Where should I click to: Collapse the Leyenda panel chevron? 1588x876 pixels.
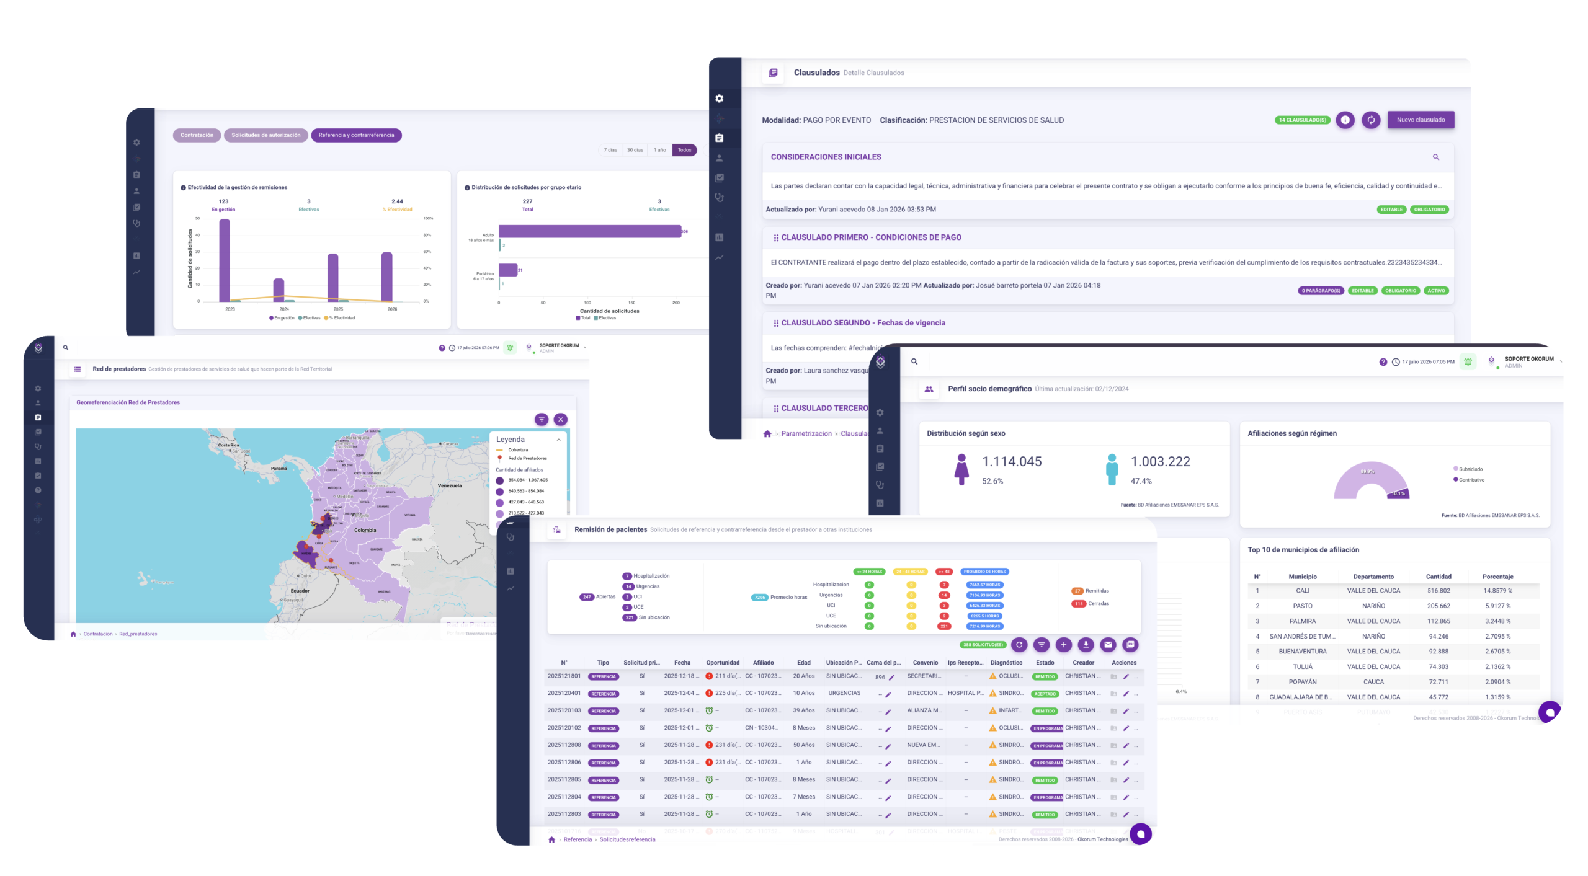click(559, 440)
